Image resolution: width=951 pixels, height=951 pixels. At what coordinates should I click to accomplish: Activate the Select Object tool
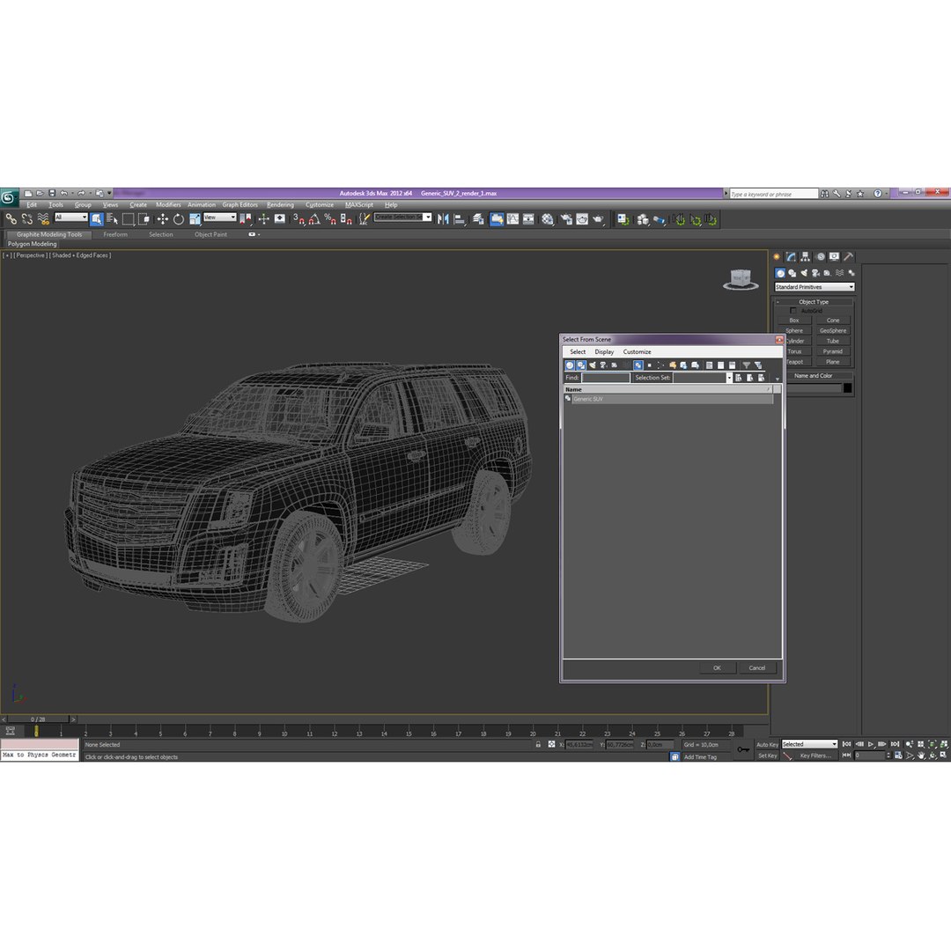tap(97, 219)
